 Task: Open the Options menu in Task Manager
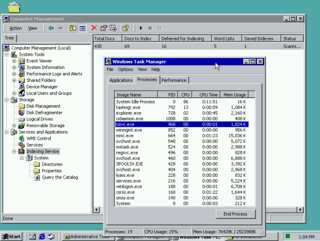tap(125, 69)
